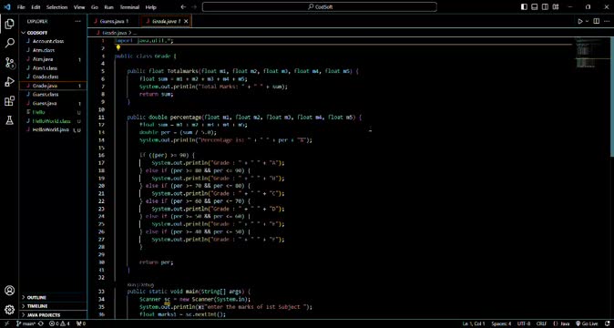Open the Run dropdown arrow
Image resolution: width=614 pixels, height=328 pixels.
587,22
